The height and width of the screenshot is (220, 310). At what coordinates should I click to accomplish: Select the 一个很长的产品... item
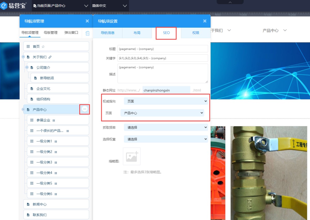click(x=58, y=131)
